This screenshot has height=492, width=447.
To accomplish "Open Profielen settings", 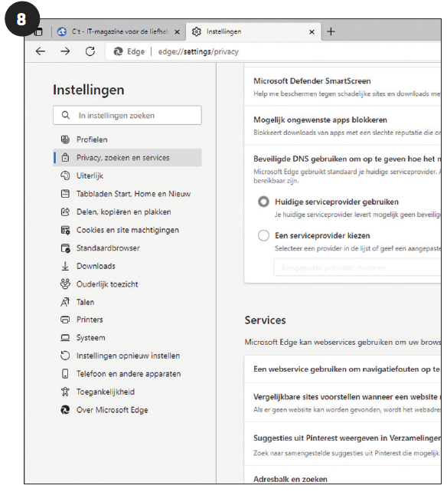I will click(127, 139).
